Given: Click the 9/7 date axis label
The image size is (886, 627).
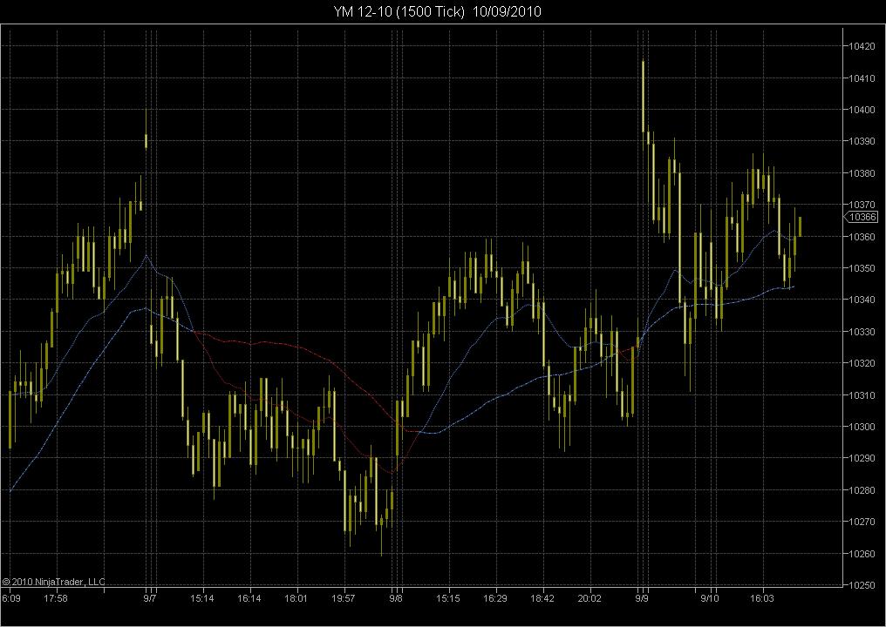Looking at the screenshot, I should 150,598.
